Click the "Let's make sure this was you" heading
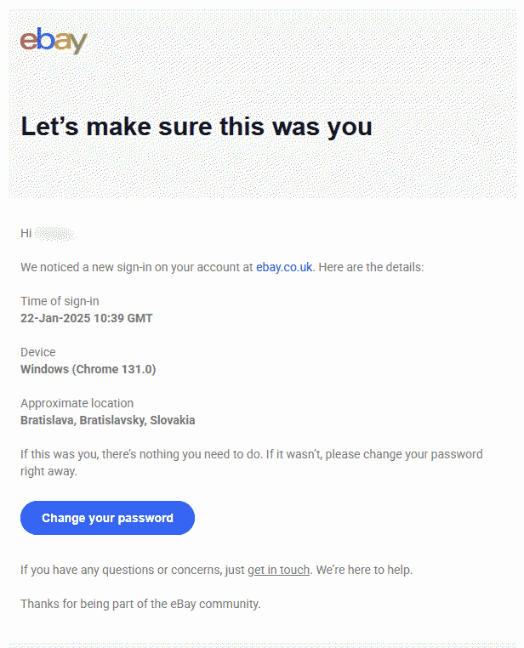Screen dimensions: 524x648 tap(196, 127)
